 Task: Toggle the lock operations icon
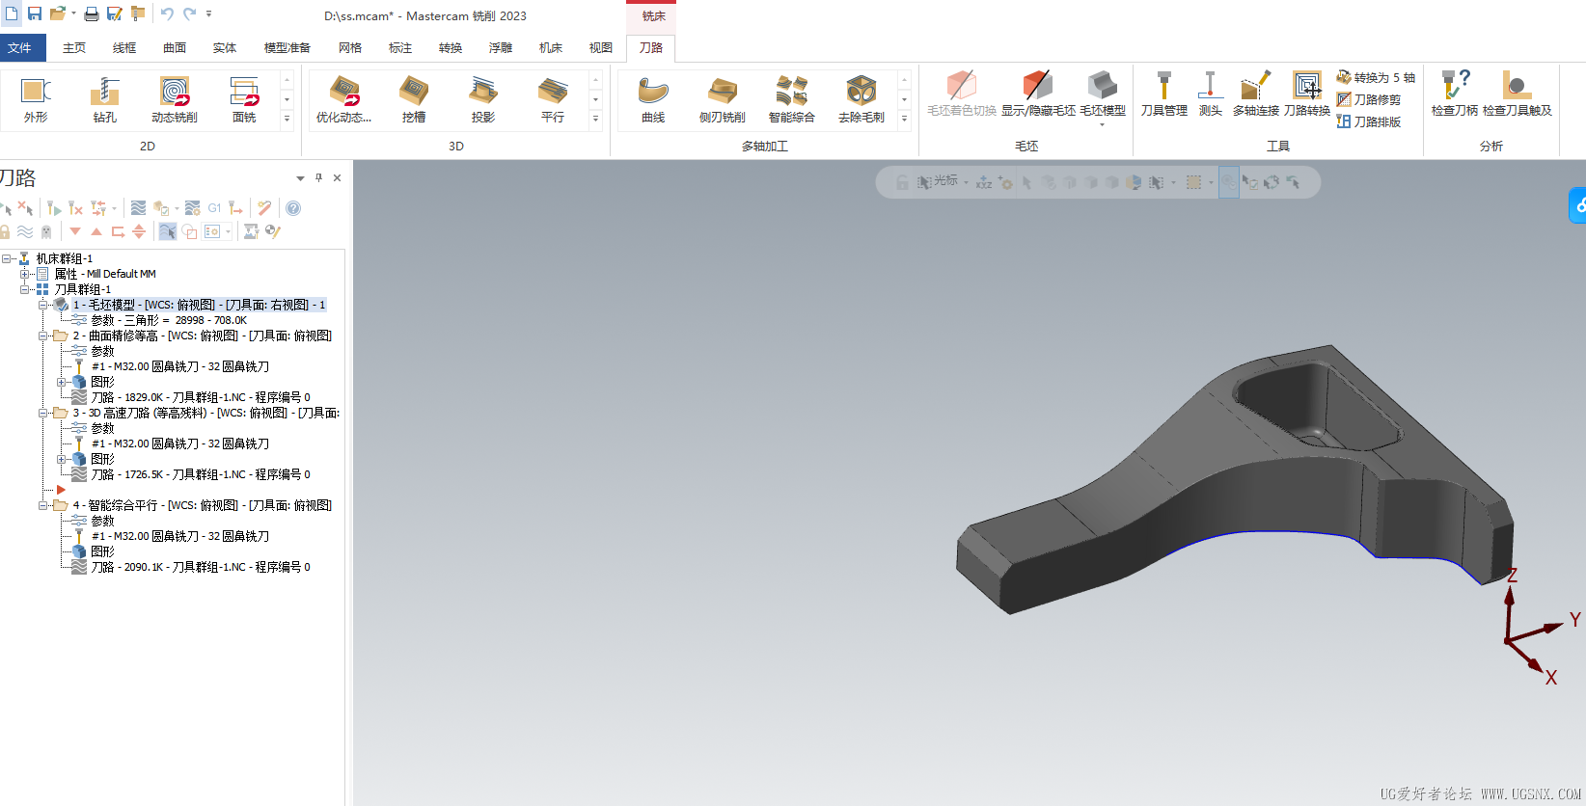(x=5, y=231)
